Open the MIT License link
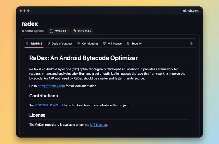 pos(98,125)
